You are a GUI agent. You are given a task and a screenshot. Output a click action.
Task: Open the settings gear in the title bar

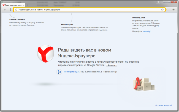[158, 2]
